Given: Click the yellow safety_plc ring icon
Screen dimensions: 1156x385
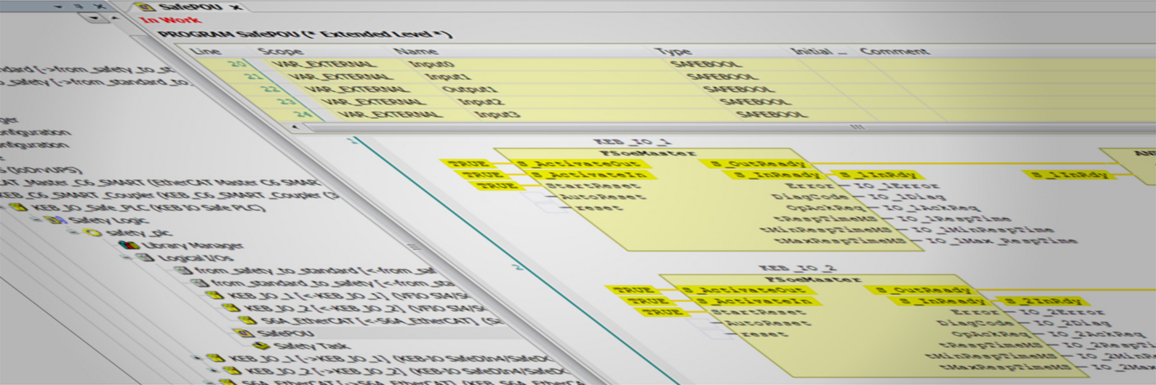Looking at the screenshot, I should 93,232.
